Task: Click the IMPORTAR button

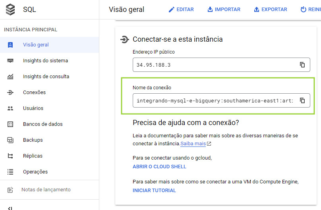Action: 224,10
